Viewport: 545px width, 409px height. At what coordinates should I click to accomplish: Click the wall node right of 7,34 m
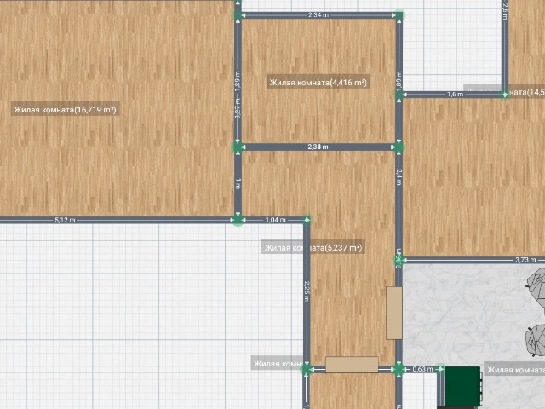(x=399, y=15)
